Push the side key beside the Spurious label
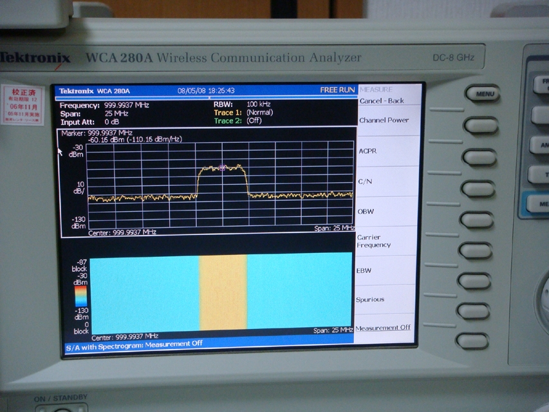The height and width of the screenshot is (412, 549). point(472,311)
